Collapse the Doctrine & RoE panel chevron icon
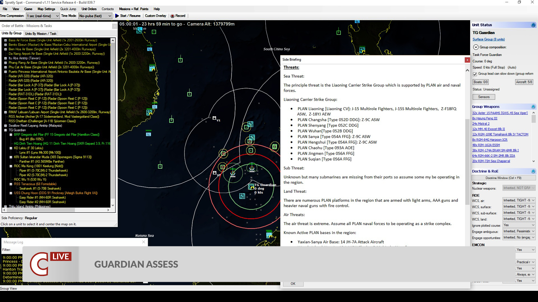This screenshot has height=302, width=538. click(x=533, y=171)
